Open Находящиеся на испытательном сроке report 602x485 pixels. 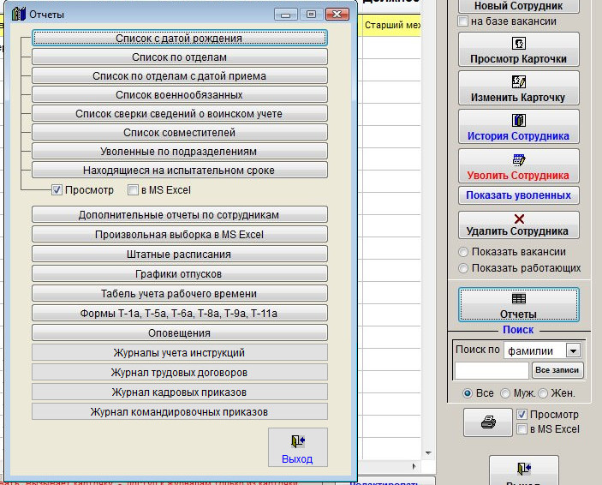tap(179, 170)
